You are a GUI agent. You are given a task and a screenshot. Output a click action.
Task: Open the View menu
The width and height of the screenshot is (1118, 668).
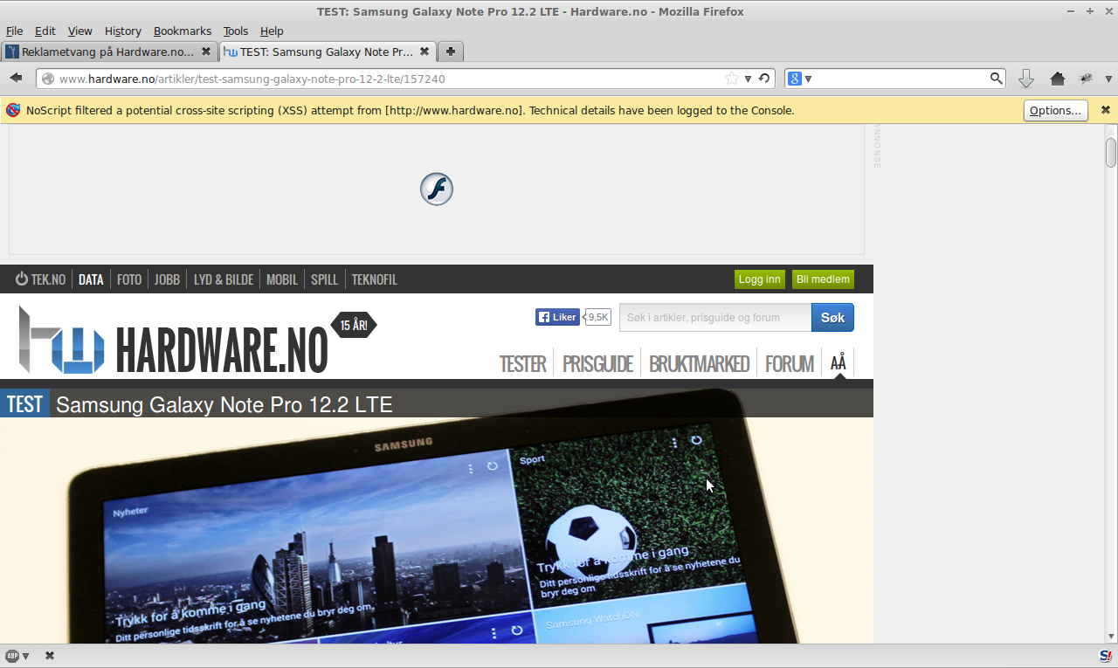(x=79, y=31)
